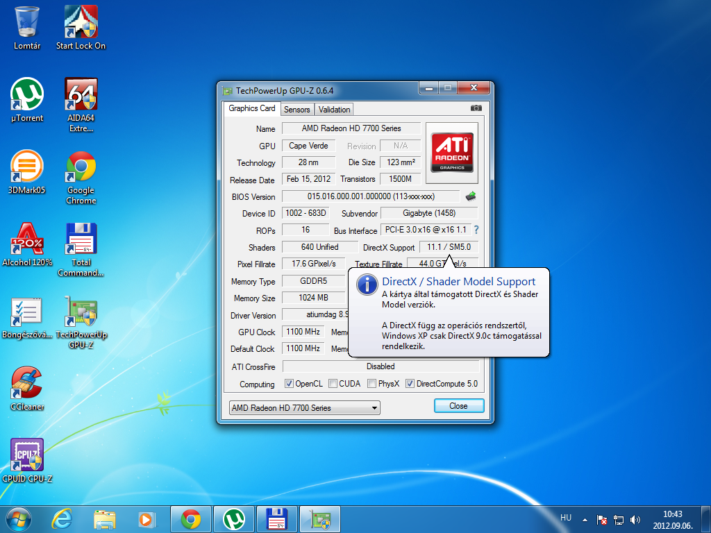The width and height of the screenshot is (711, 533).
Task: Switch to Chrome on the taskbar
Action: pos(191,519)
